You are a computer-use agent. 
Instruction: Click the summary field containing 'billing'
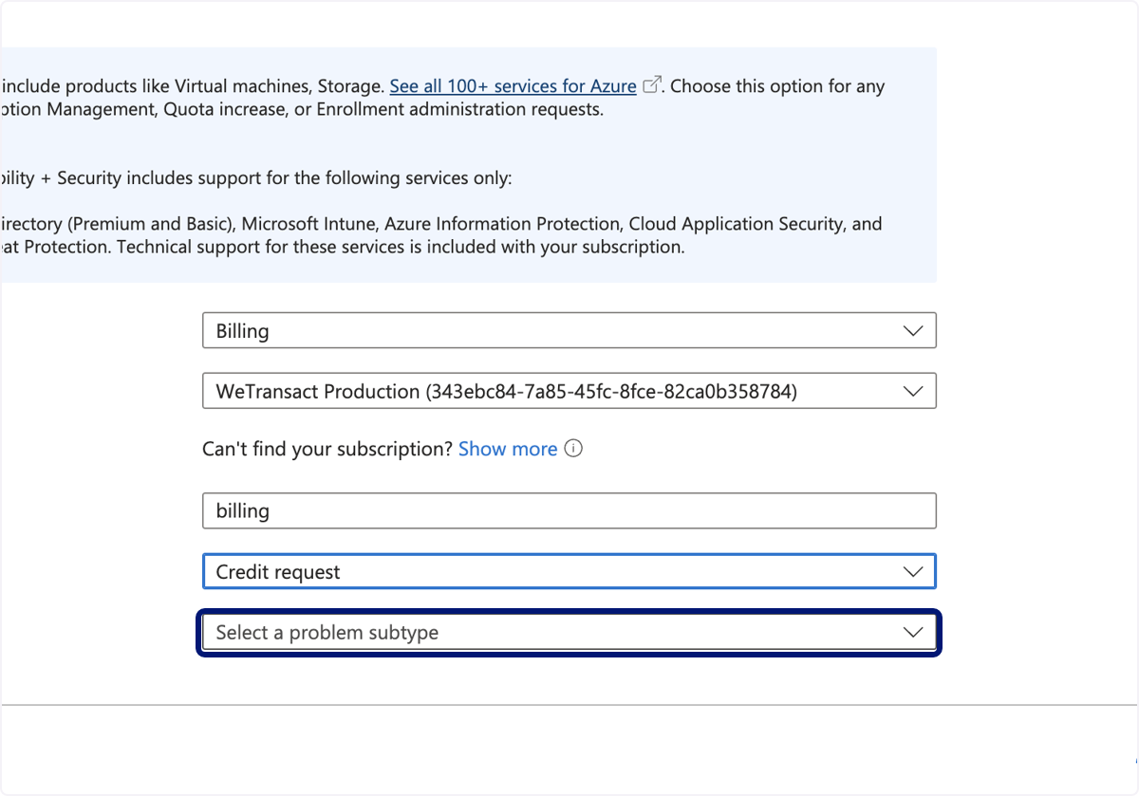(569, 510)
